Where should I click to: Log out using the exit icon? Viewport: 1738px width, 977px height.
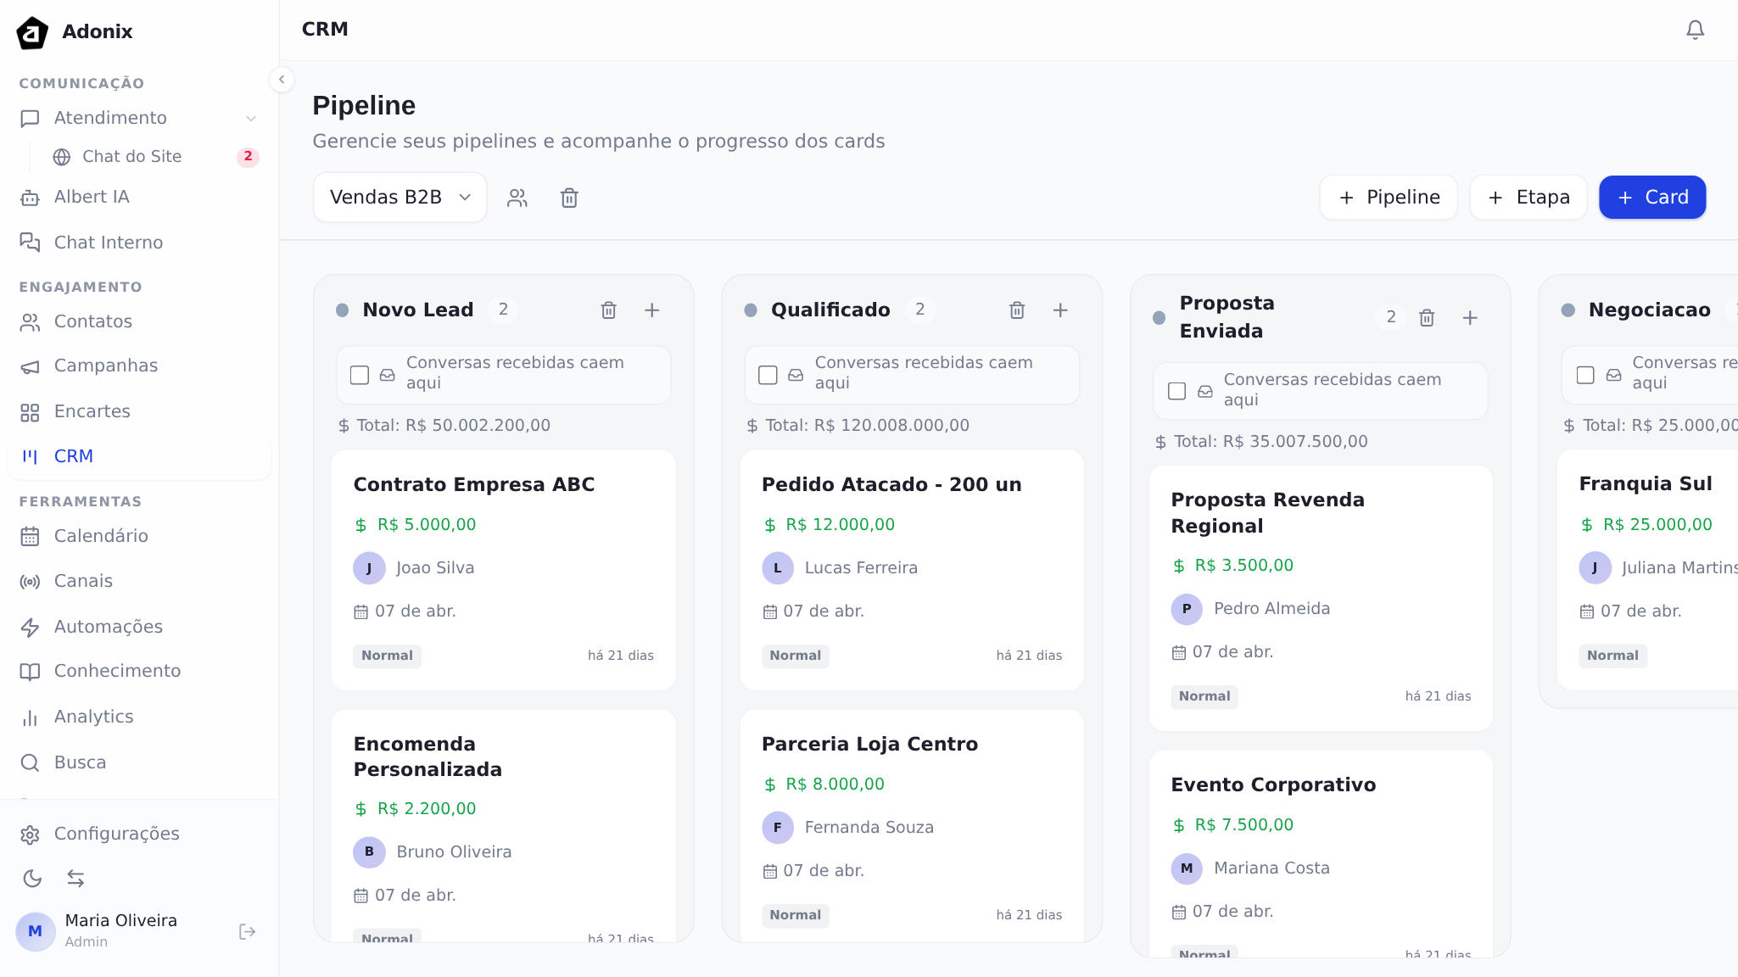(x=248, y=932)
